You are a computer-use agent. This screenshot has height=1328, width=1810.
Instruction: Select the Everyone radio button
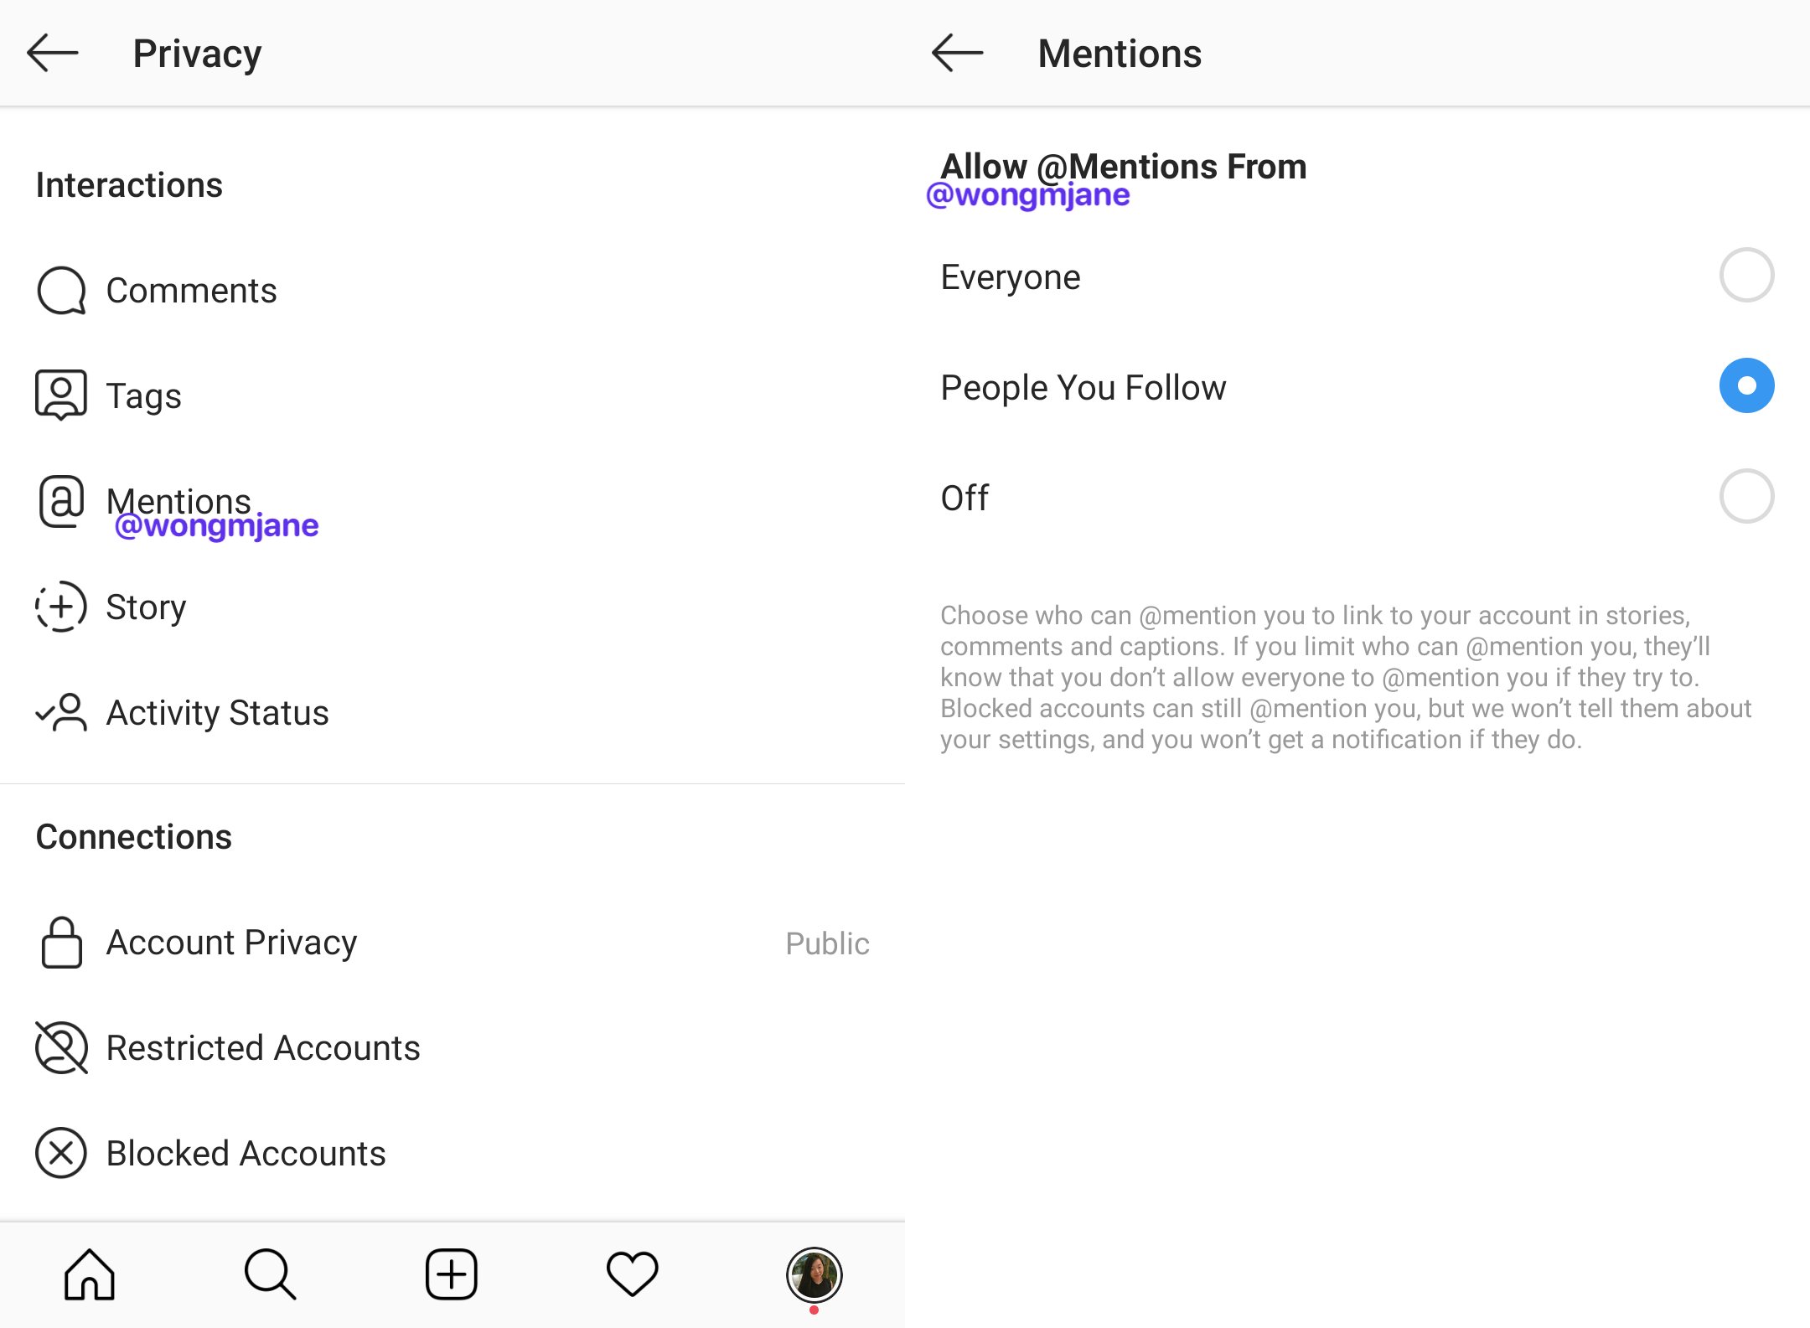[x=1746, y=276]
